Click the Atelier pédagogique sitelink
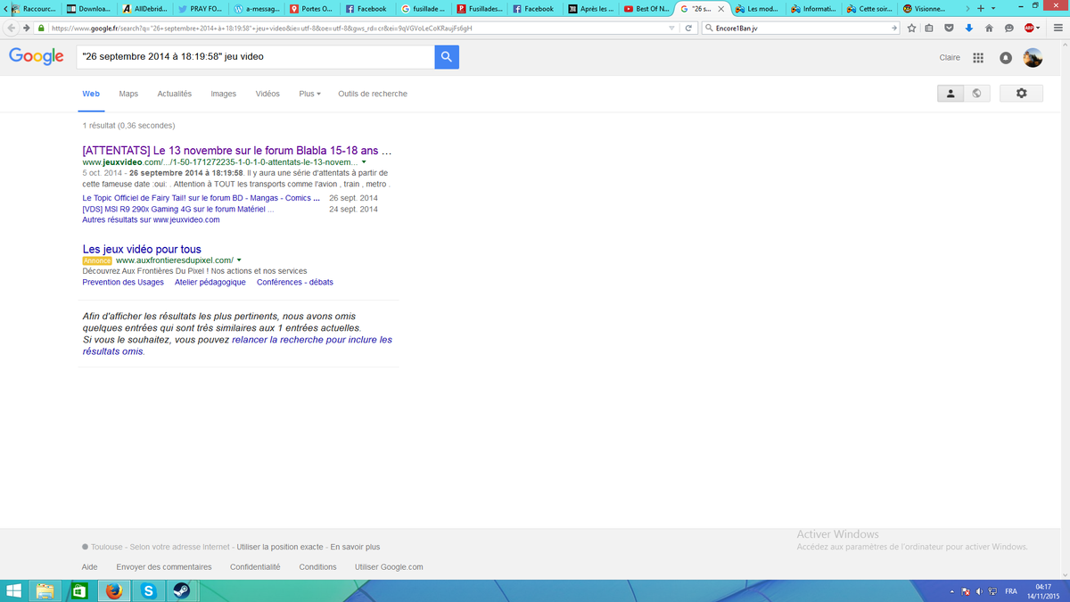 (210, 282)
